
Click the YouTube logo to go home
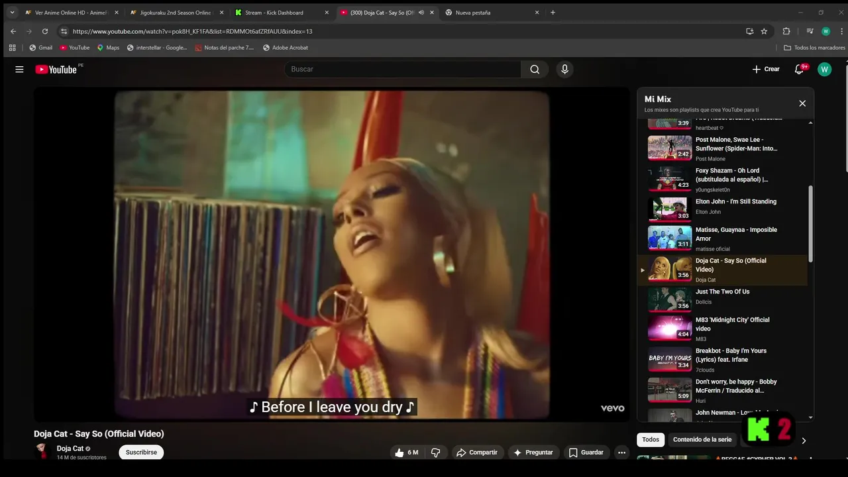pos(56,70)
